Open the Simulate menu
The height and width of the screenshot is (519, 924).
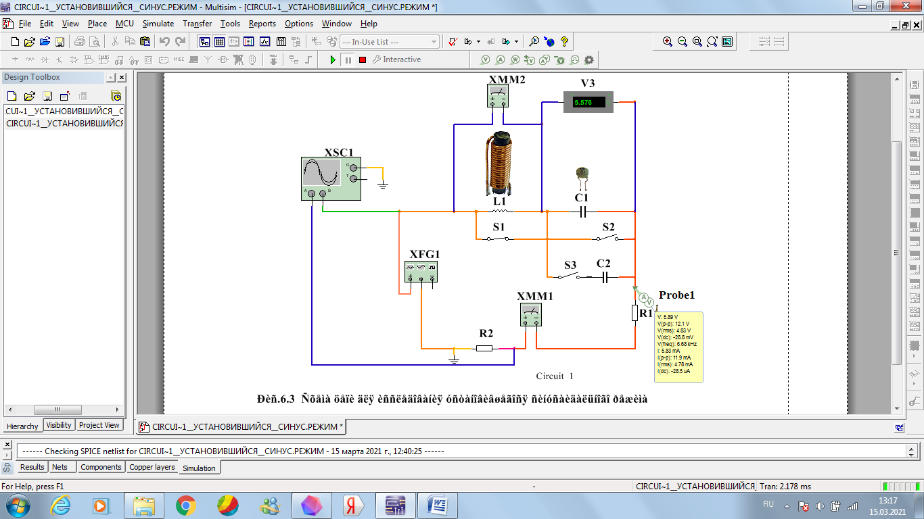point(158,24)
